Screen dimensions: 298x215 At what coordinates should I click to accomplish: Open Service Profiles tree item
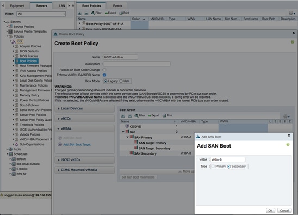tap(23, 27)
